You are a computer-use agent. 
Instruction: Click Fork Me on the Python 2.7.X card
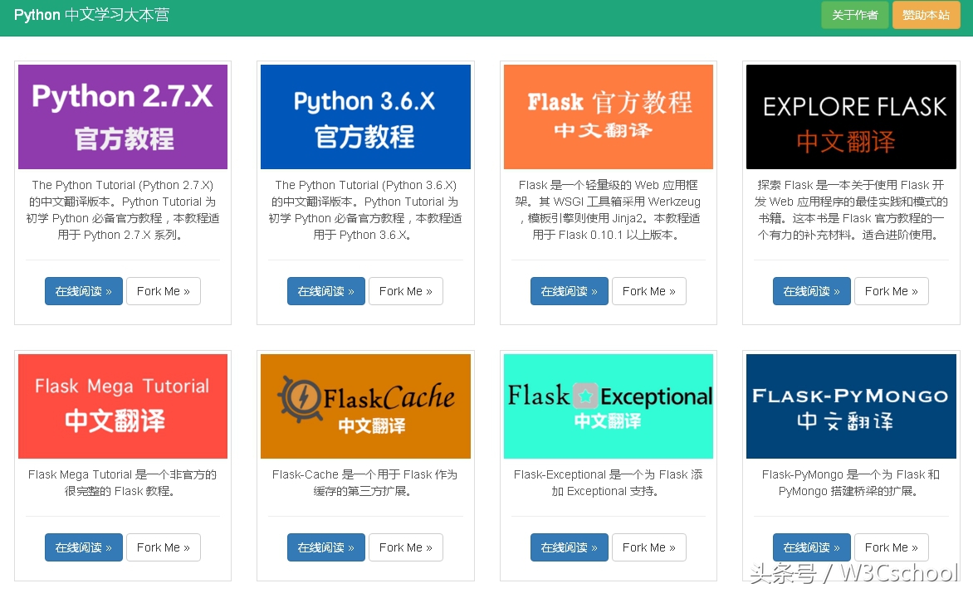(x=164, y=291)
